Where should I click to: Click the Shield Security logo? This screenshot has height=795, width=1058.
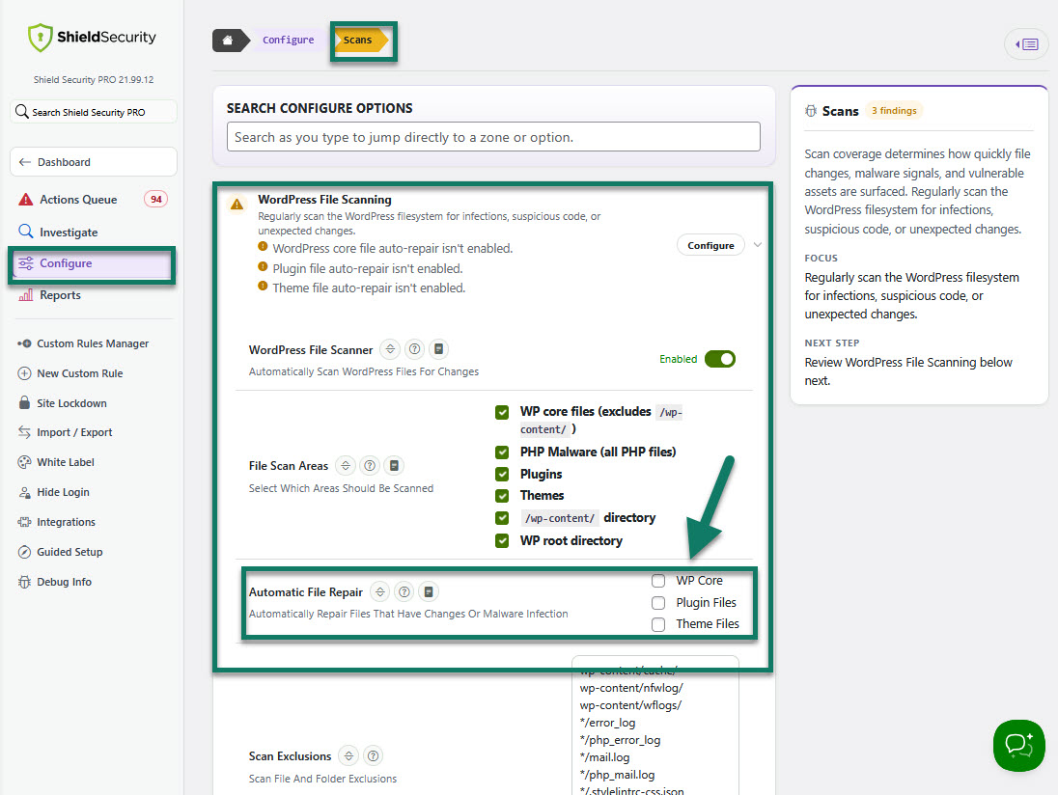coord(92,37)
